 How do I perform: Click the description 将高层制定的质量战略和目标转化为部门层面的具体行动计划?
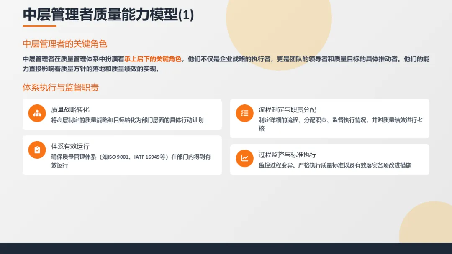(x=127, y=120)
